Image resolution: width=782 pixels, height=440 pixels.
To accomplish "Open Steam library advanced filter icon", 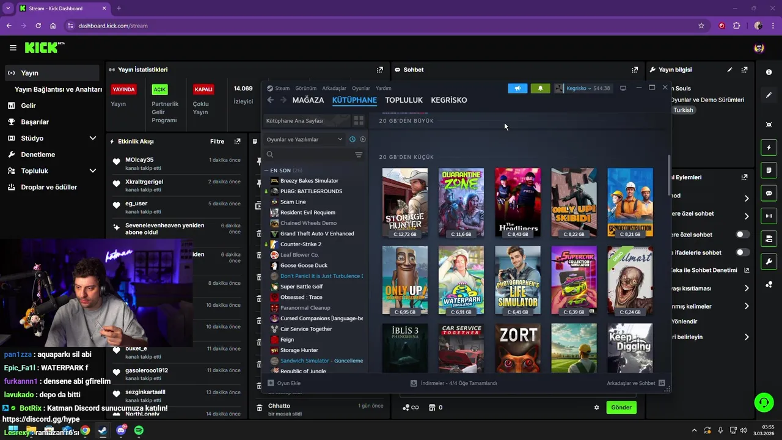I will (x=359, y=155).
